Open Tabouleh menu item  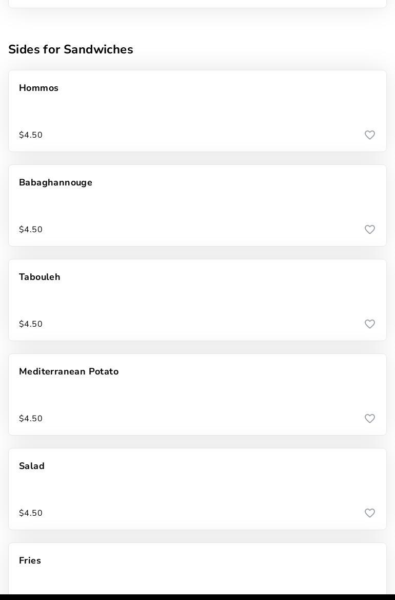39,277
